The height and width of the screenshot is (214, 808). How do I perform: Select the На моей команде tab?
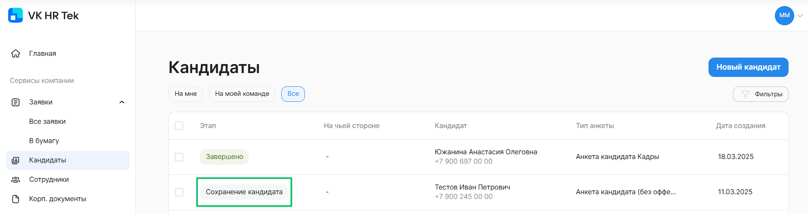242,94
